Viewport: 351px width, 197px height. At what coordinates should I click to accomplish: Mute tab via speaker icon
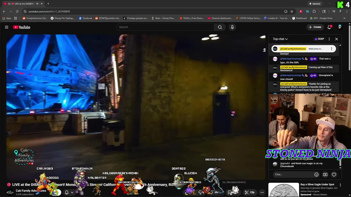(37, 4)
